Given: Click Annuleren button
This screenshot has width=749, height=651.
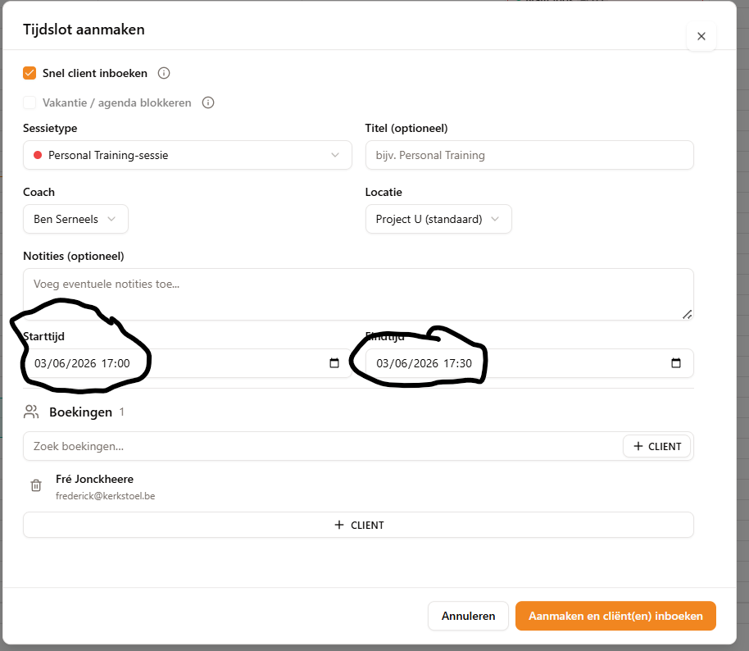Looking at the screenshot, I should click(x=468, y=616).
